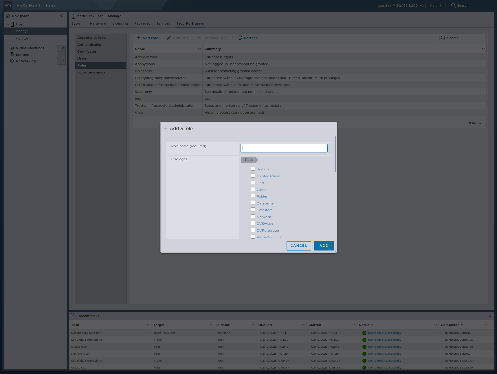Image resolution: width=497 pixels, height=374 pixels.
Task: Open the Name column sort dropdown
Action: point(199,49)
